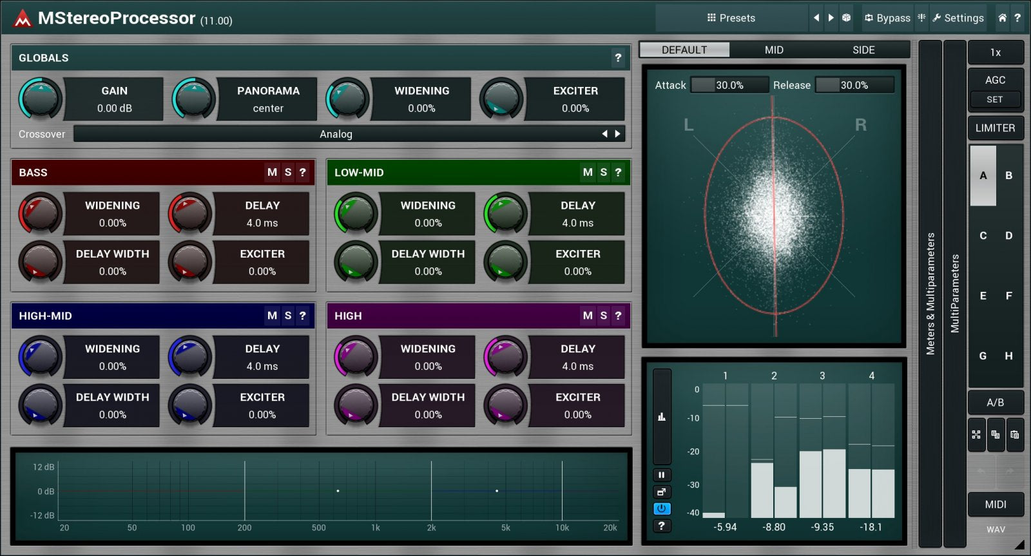The width and height of the screenshot is (1031, 556).
Task: Click the Release value field
Action: pyautogui.click(x=854, y=85)
